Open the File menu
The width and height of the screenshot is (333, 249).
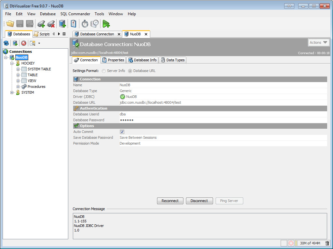coord(8,14)
